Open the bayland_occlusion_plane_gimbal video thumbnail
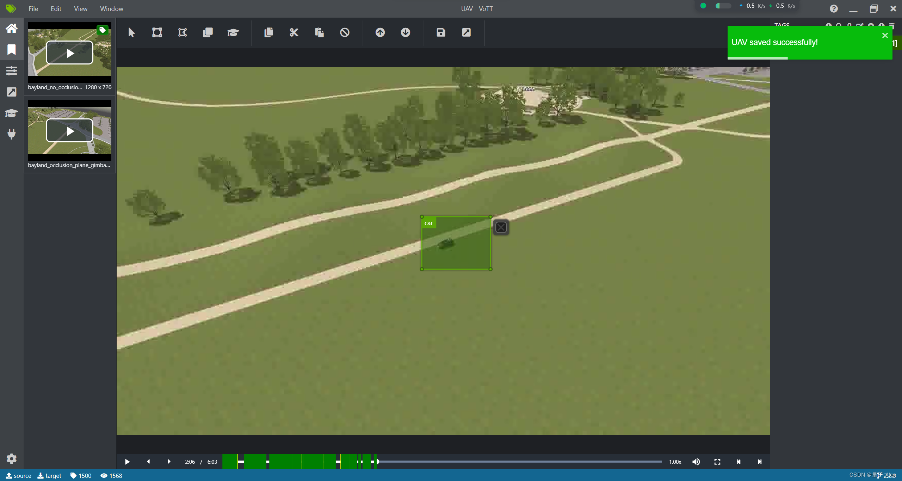 coord(69,131)
